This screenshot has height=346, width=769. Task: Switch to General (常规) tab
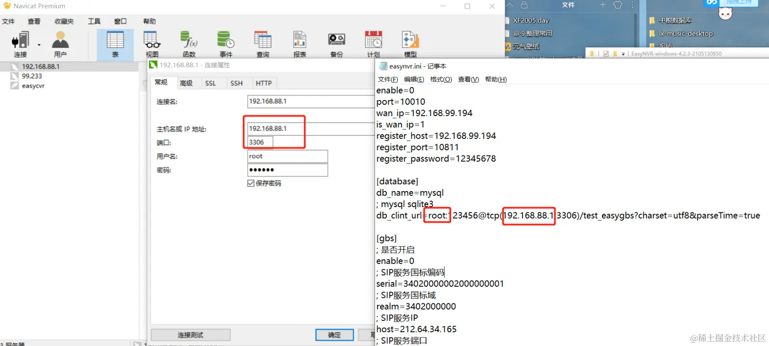161,82
